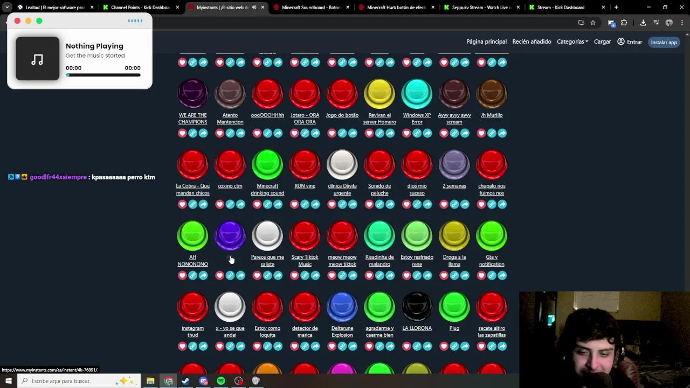Copy link for Jogo do botão sound
This screenshot has width=690, height=388.
[342, 133]
